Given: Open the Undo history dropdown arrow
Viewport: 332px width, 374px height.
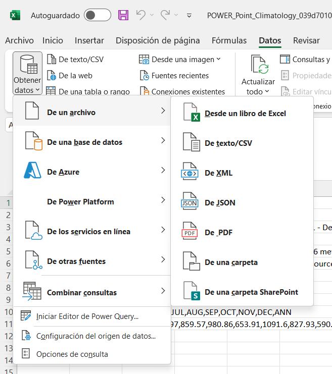Looking at the screenshot, I should pyautogui.click(x=152, y=15).
